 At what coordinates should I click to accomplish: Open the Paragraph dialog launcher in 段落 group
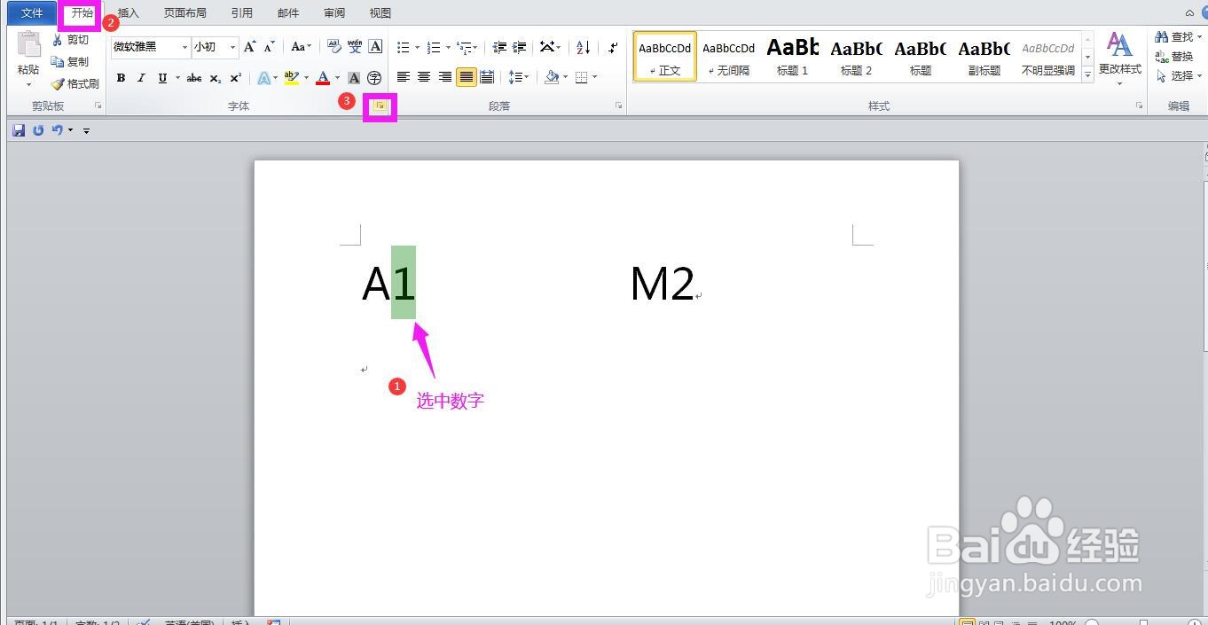(x=619, y=105)
